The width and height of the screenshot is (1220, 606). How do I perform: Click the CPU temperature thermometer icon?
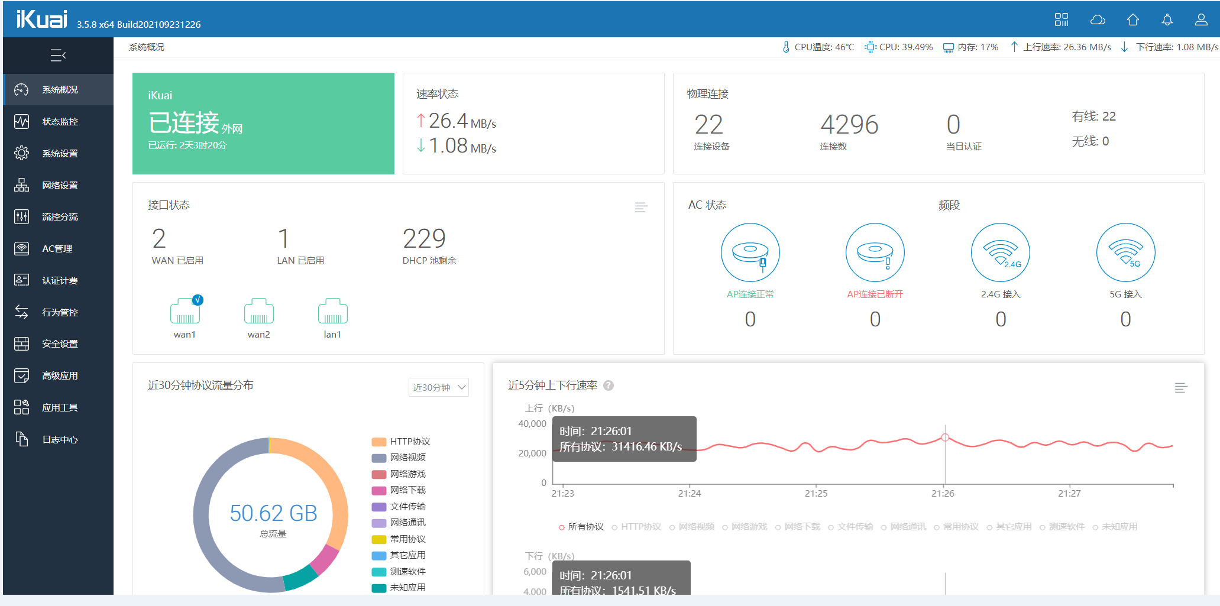pos(786,47)
